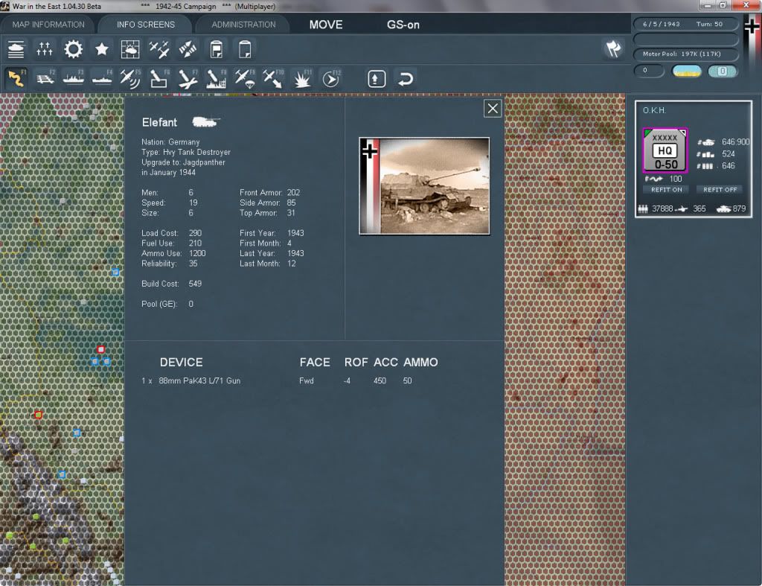The width and height of the screenshot is (762, 586).
Task: Click the Elefant vehicle photo thumbnail
Action: (x=424, y=185)
